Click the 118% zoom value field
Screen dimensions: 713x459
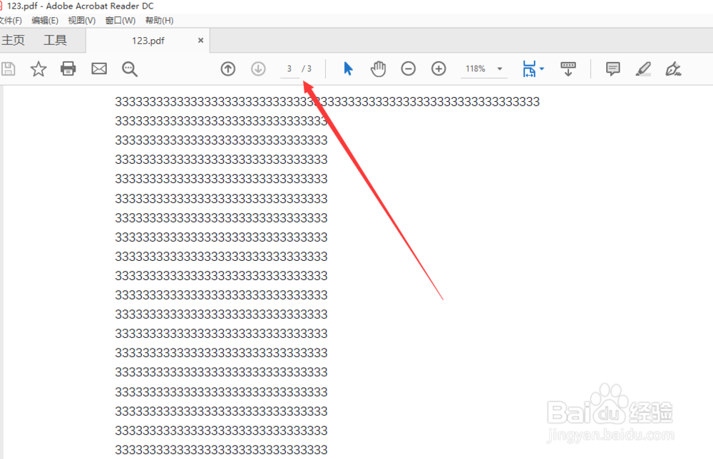pos(476,68)
